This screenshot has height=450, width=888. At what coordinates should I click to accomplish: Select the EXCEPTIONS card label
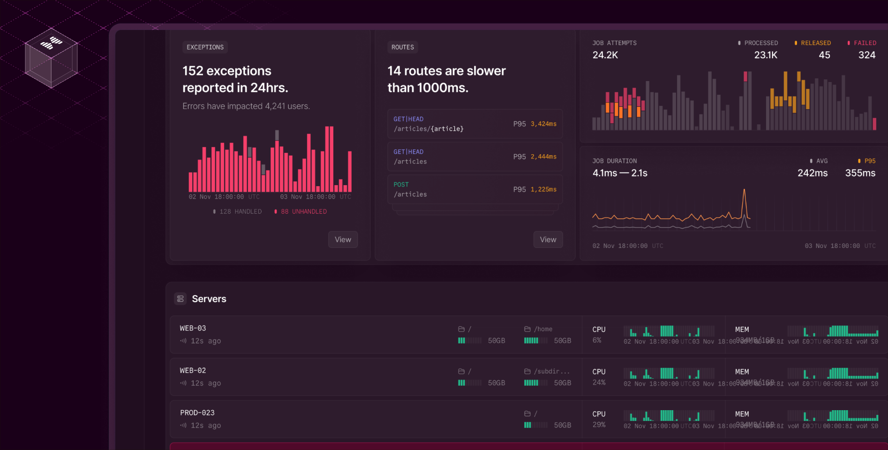(x=205, y=47)
